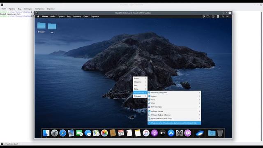This screenshot has height=148, width=263.
Task: Open Reminders in the dock
Action: click(129, 133)
